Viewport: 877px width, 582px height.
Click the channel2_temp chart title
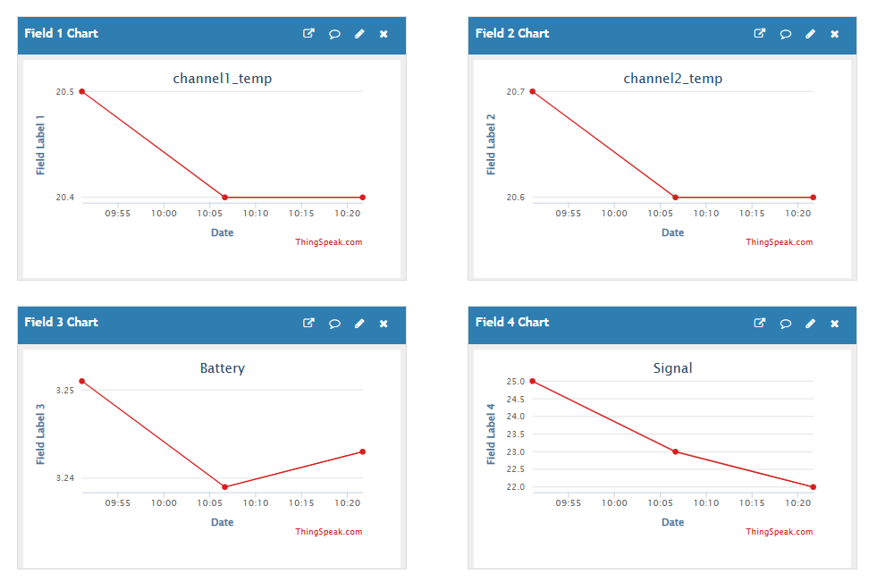(673, 79)
